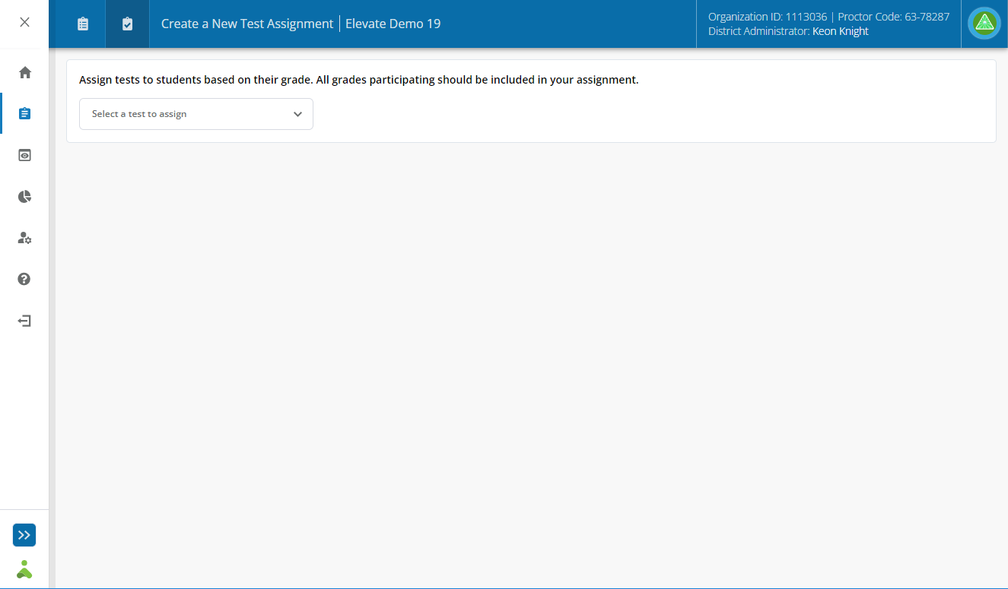Open the user management gear icon
The image size is (1008, 589).
[24, 238]
